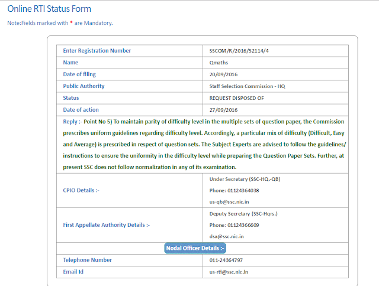Screen dimensions: 379x286
Task: Click the nodal email us-rti@ssc.nic.in
Action: (x=229, y=272)
